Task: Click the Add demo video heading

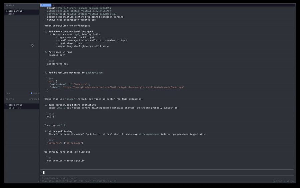Action: coord(71,32)
